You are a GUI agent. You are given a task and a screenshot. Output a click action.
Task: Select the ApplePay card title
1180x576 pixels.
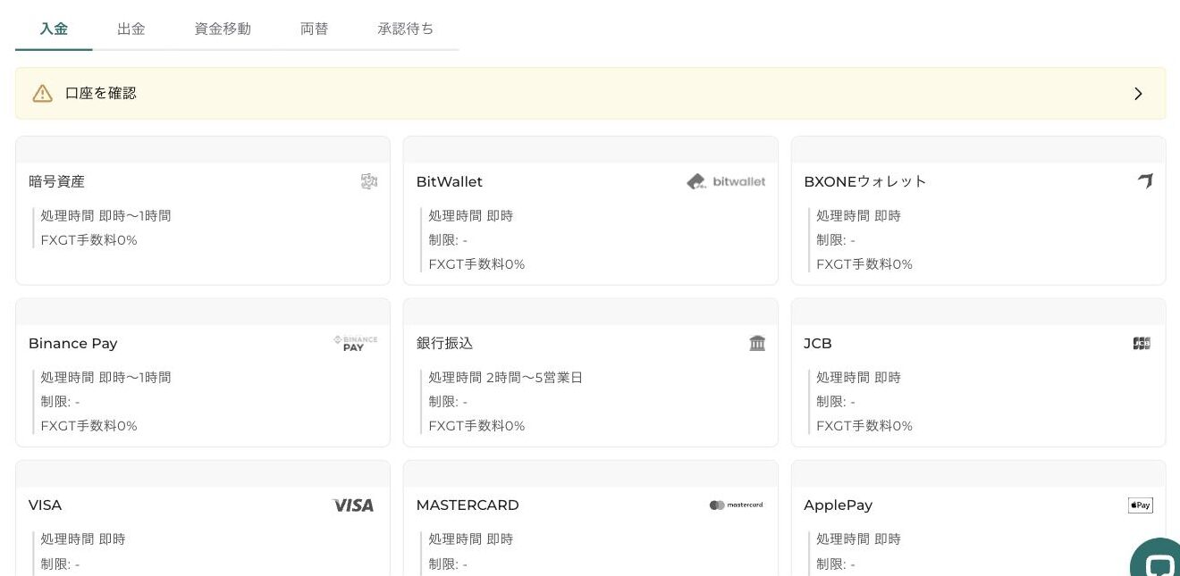(x=839, y=505)
